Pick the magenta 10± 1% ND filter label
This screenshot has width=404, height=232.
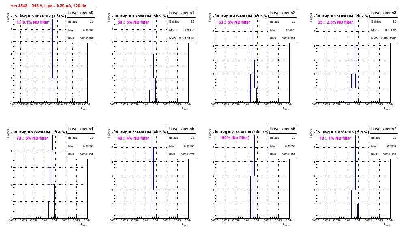(335, 138)
